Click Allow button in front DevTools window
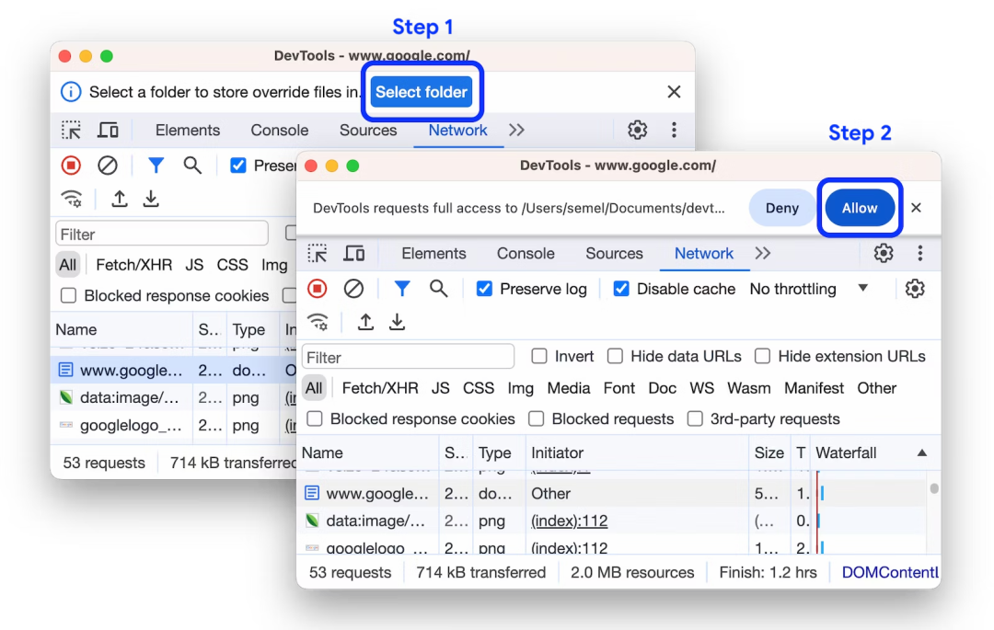The height and width of the screenshot is (630, 994). [860, 208]
